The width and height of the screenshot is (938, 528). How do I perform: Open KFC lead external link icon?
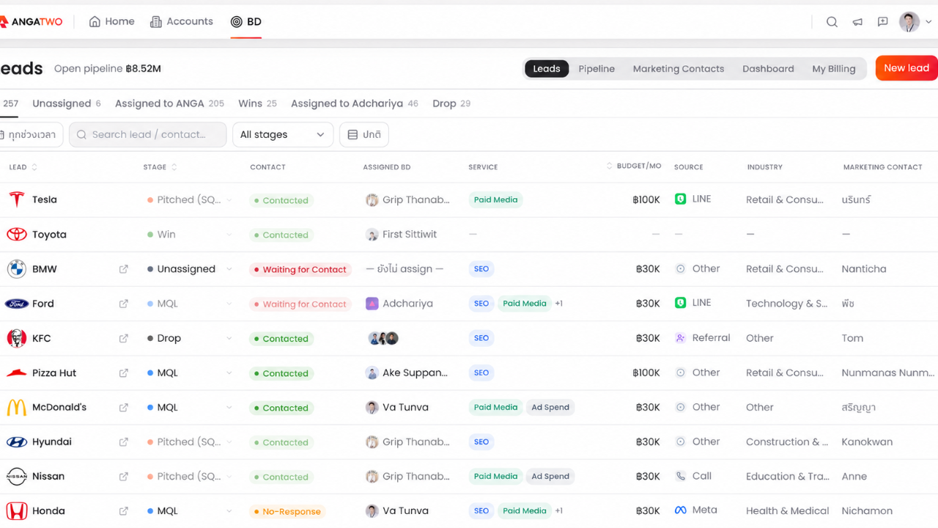124,338
